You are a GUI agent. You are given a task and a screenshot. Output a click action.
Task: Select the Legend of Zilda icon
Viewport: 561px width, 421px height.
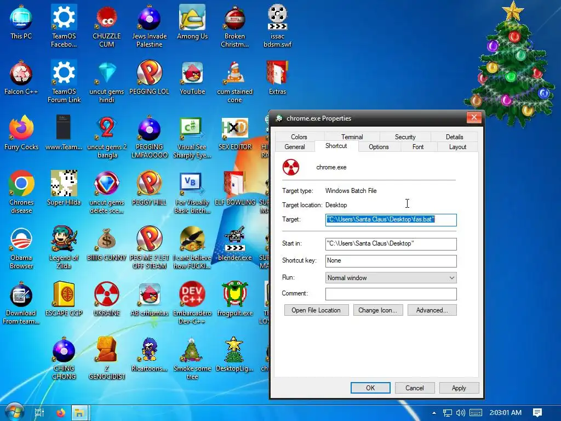tap(64, 248)
